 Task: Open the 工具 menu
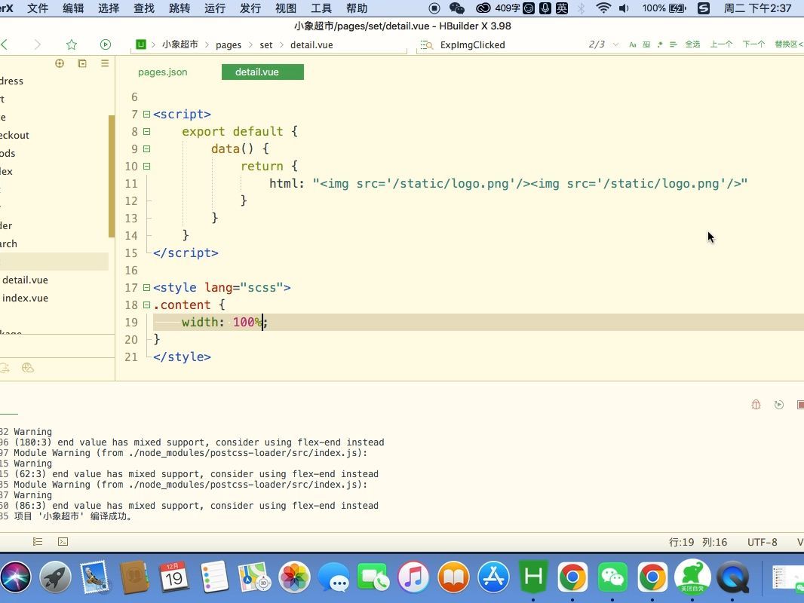321,8
